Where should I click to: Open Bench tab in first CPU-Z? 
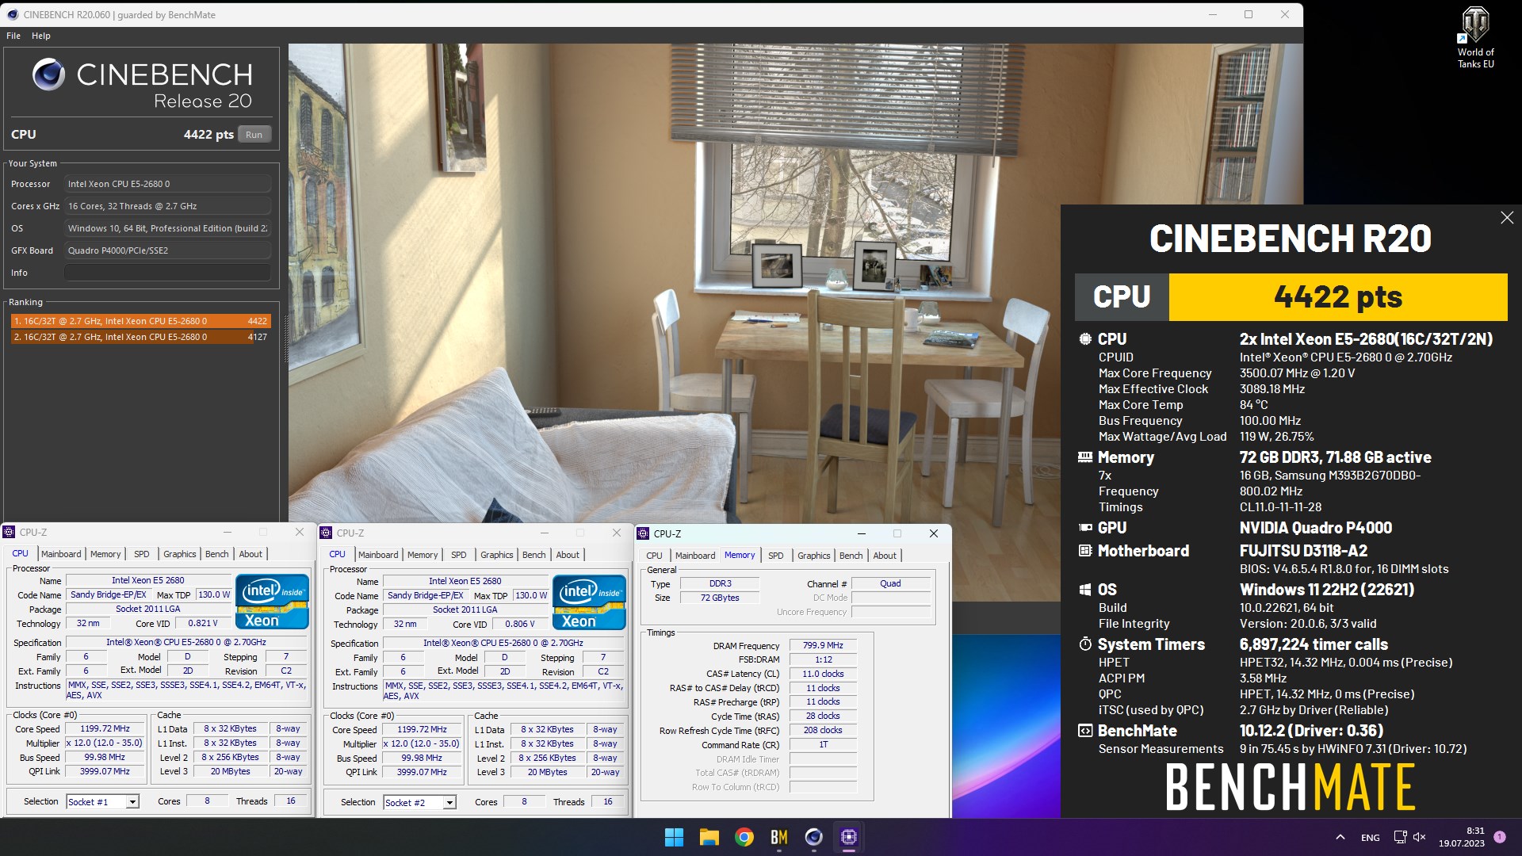(x=216, y=554)
